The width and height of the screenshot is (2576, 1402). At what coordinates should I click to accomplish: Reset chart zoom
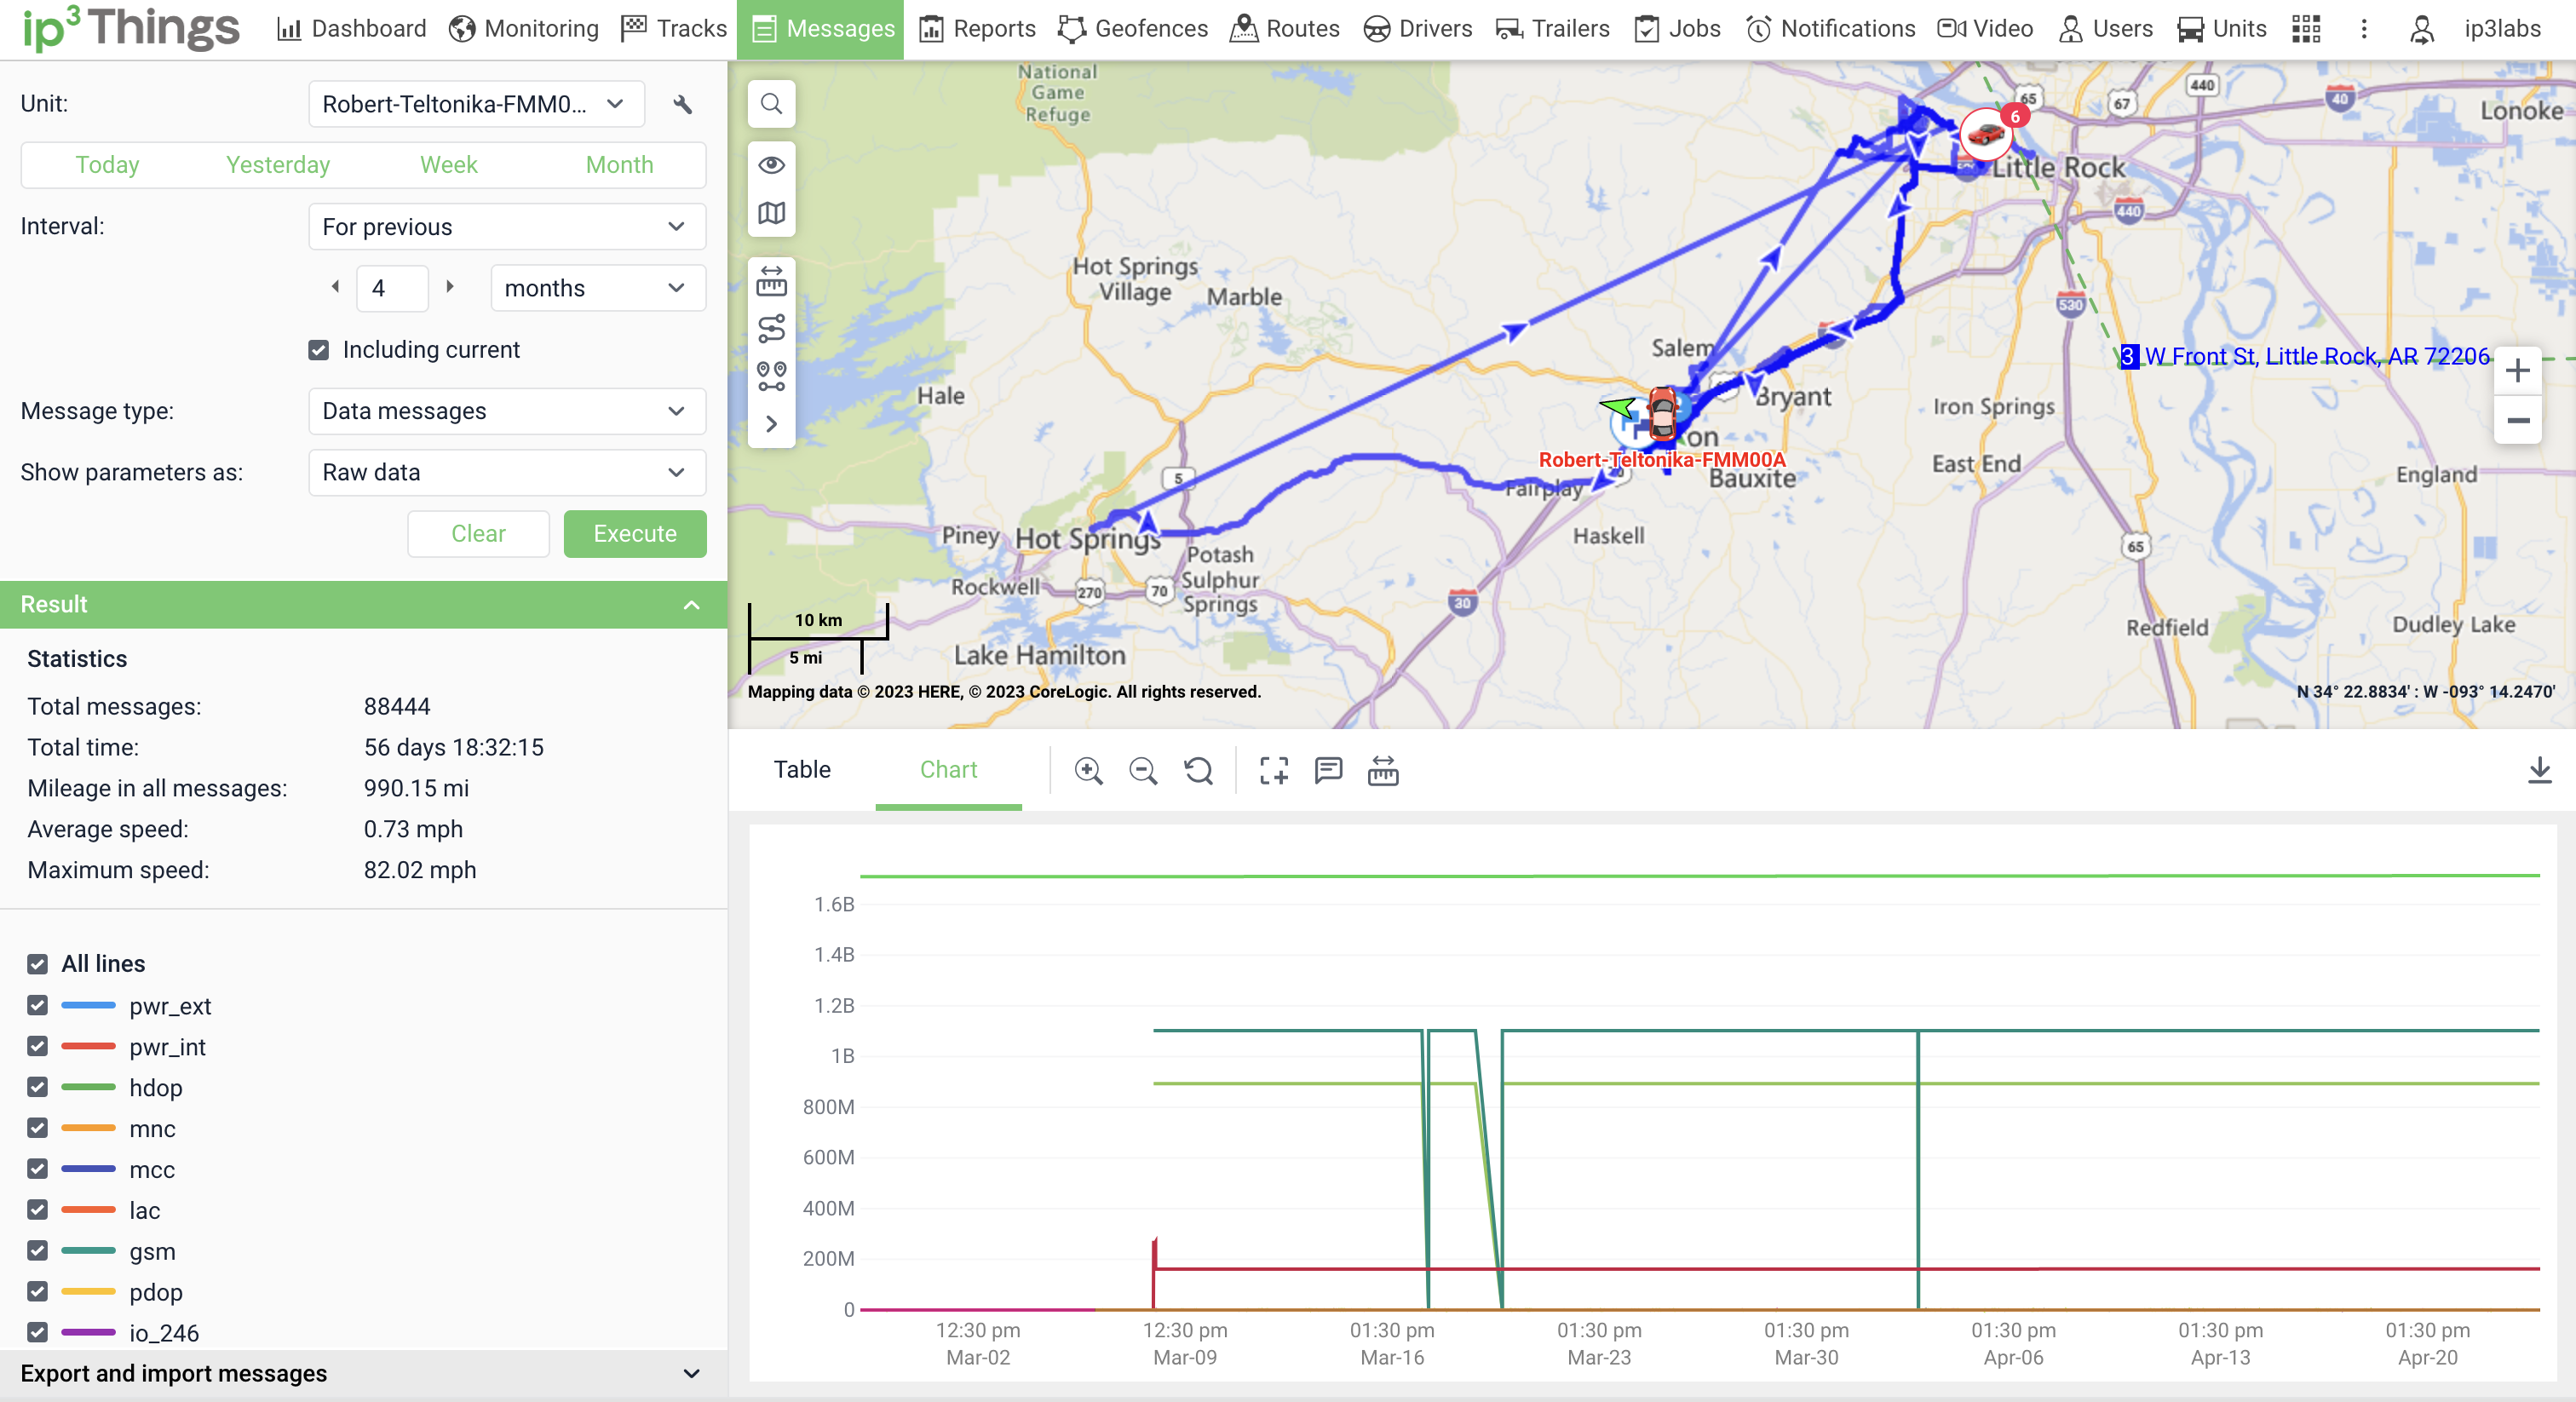click(x=1198, y=770)
